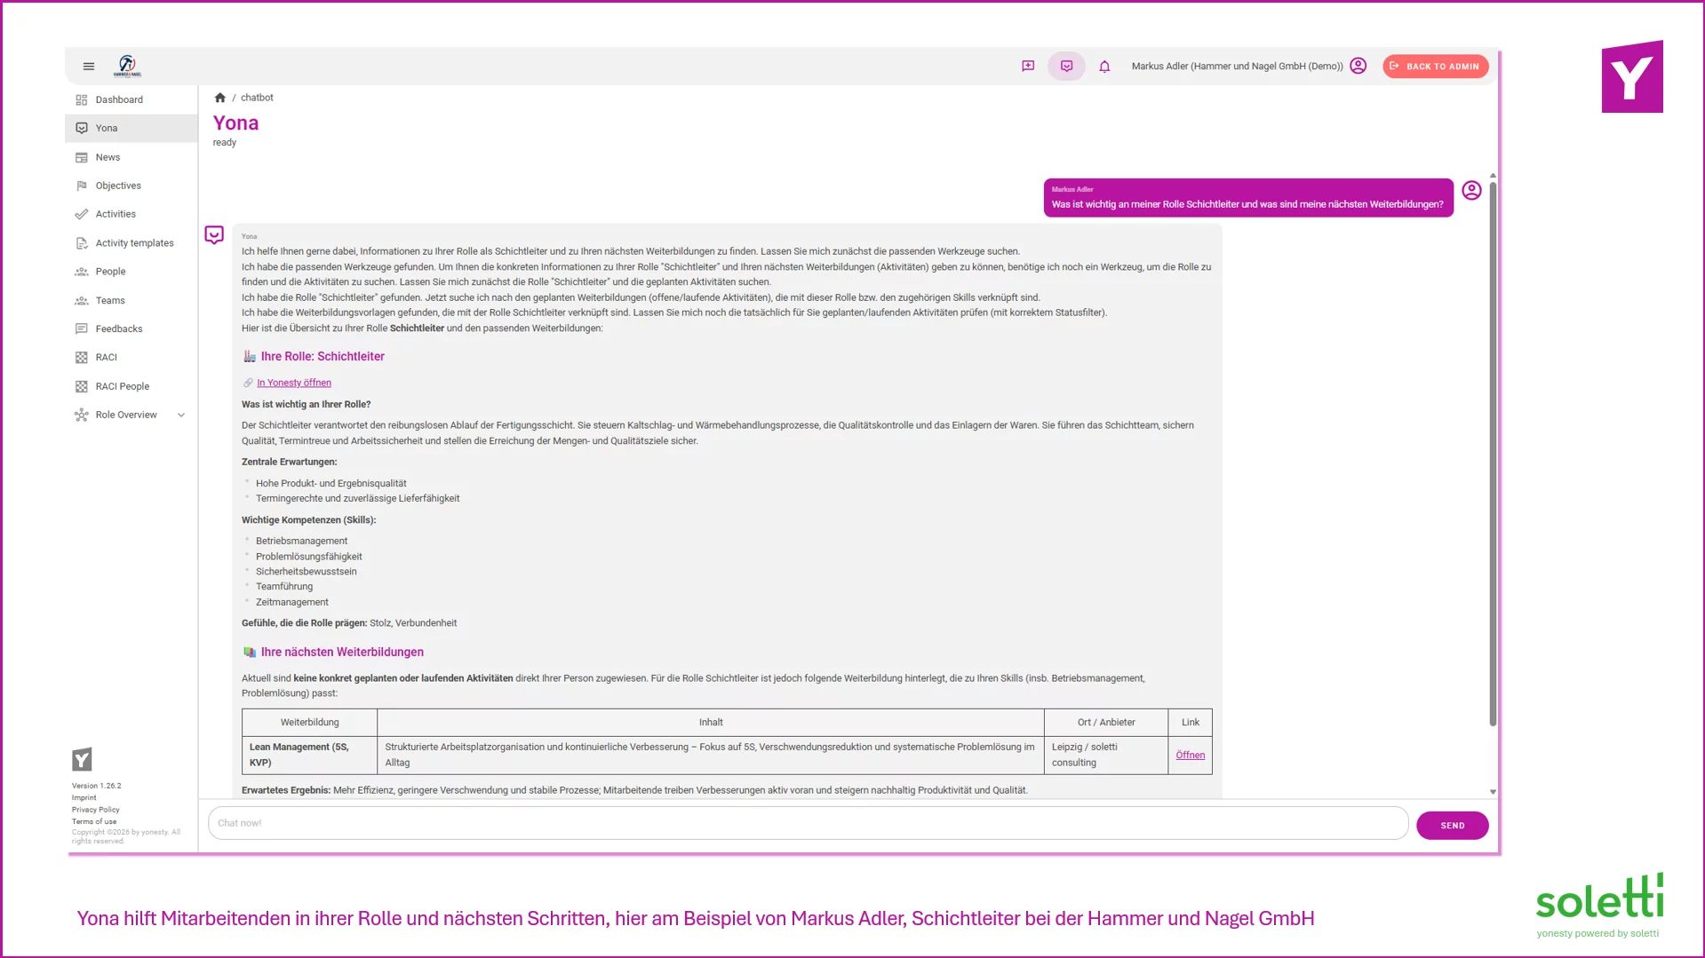Click the chatbot breadcrumb text

pyautogui.click(x=257, y=98)
